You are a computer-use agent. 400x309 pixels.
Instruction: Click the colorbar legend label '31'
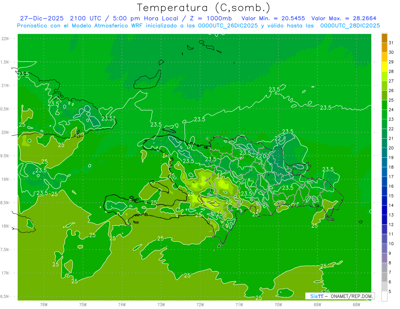click(x=391, y=43)
